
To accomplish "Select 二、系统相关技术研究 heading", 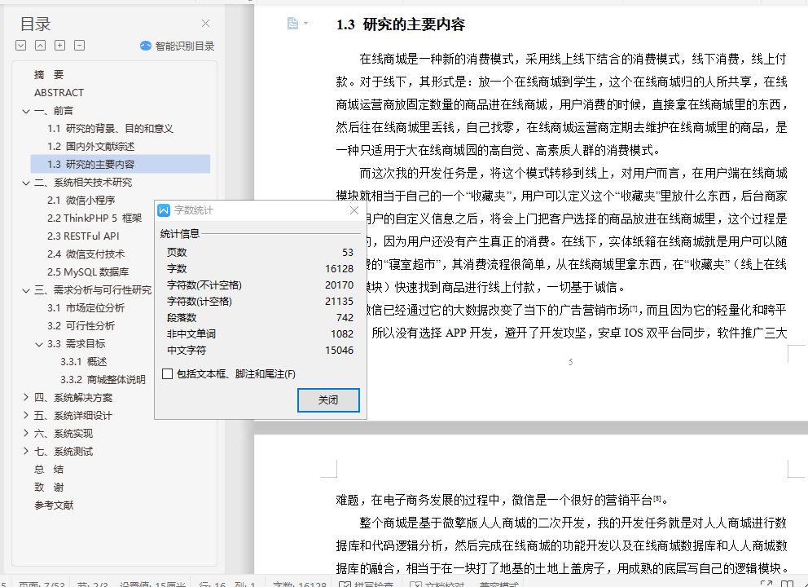I will click(x=83, y=182).
